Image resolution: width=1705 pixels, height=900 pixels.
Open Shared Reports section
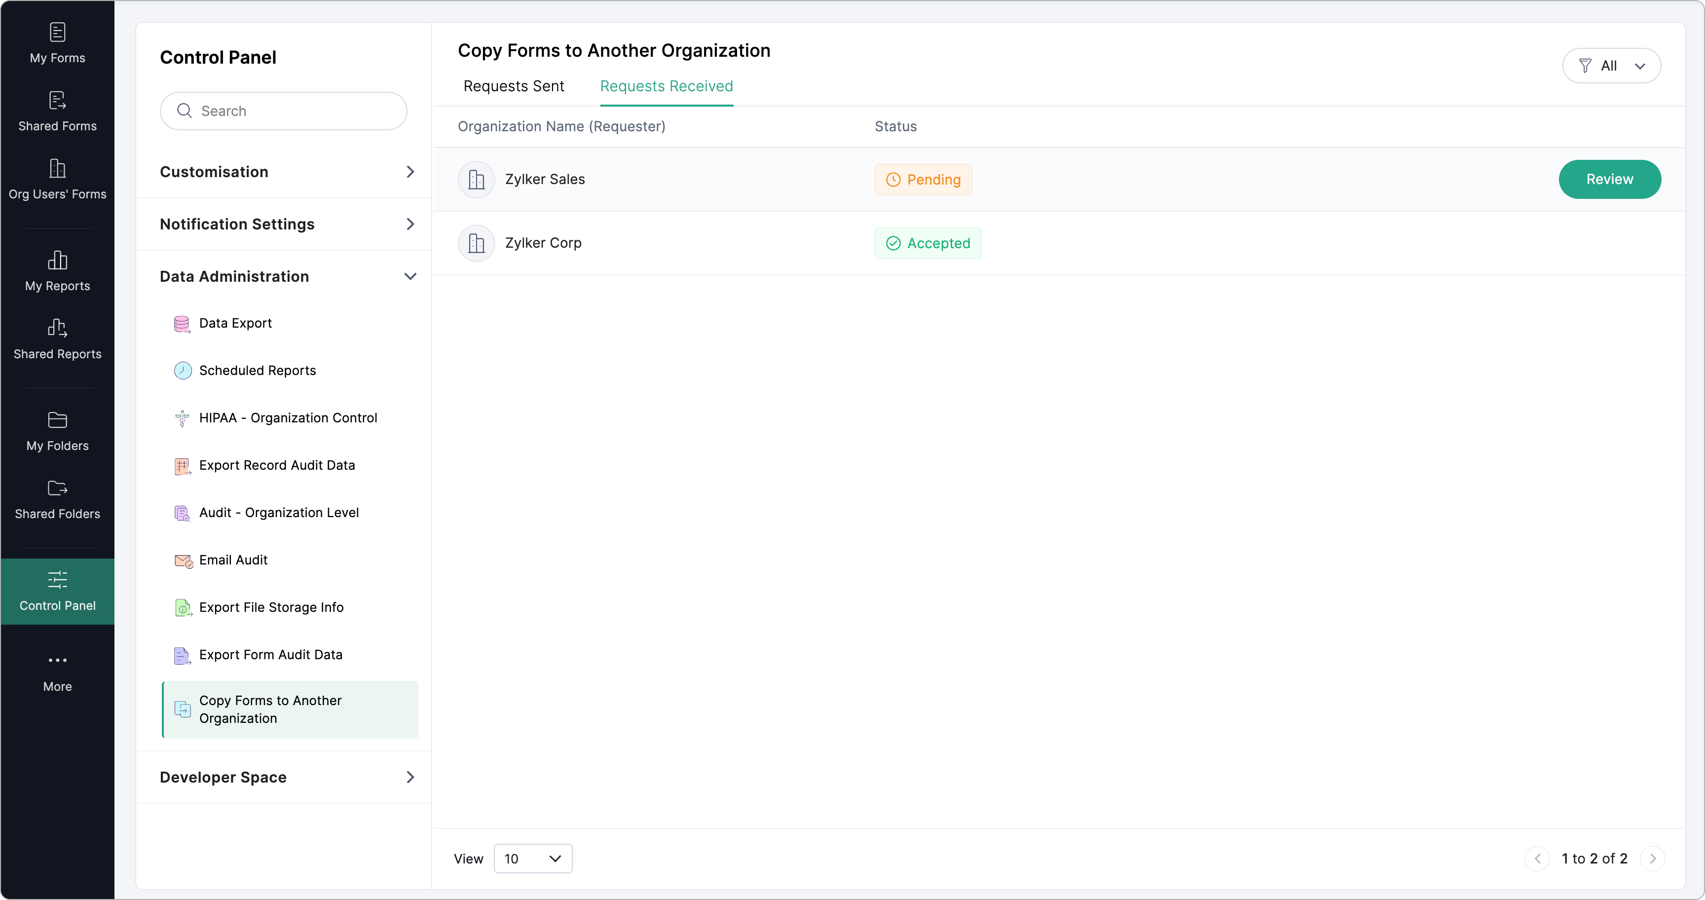(58, 339)
